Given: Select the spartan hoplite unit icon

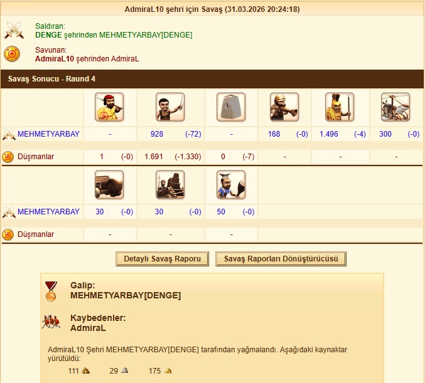Looking at the screenshot, I should [340, 107].
